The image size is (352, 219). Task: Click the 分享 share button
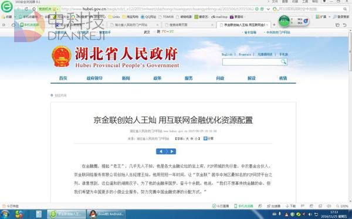point(208,139)
